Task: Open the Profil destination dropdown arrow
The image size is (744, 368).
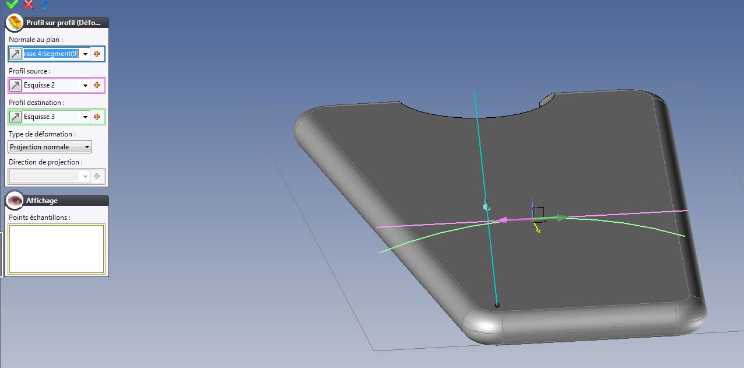Action: (x=86, y=117)
